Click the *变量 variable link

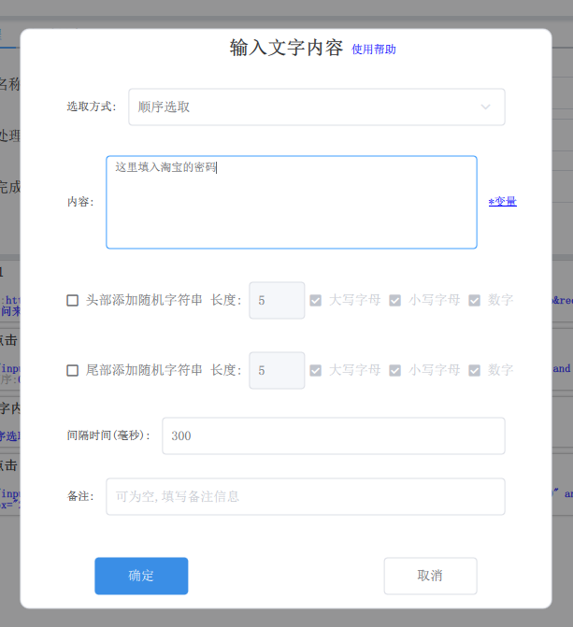(503, 201)
